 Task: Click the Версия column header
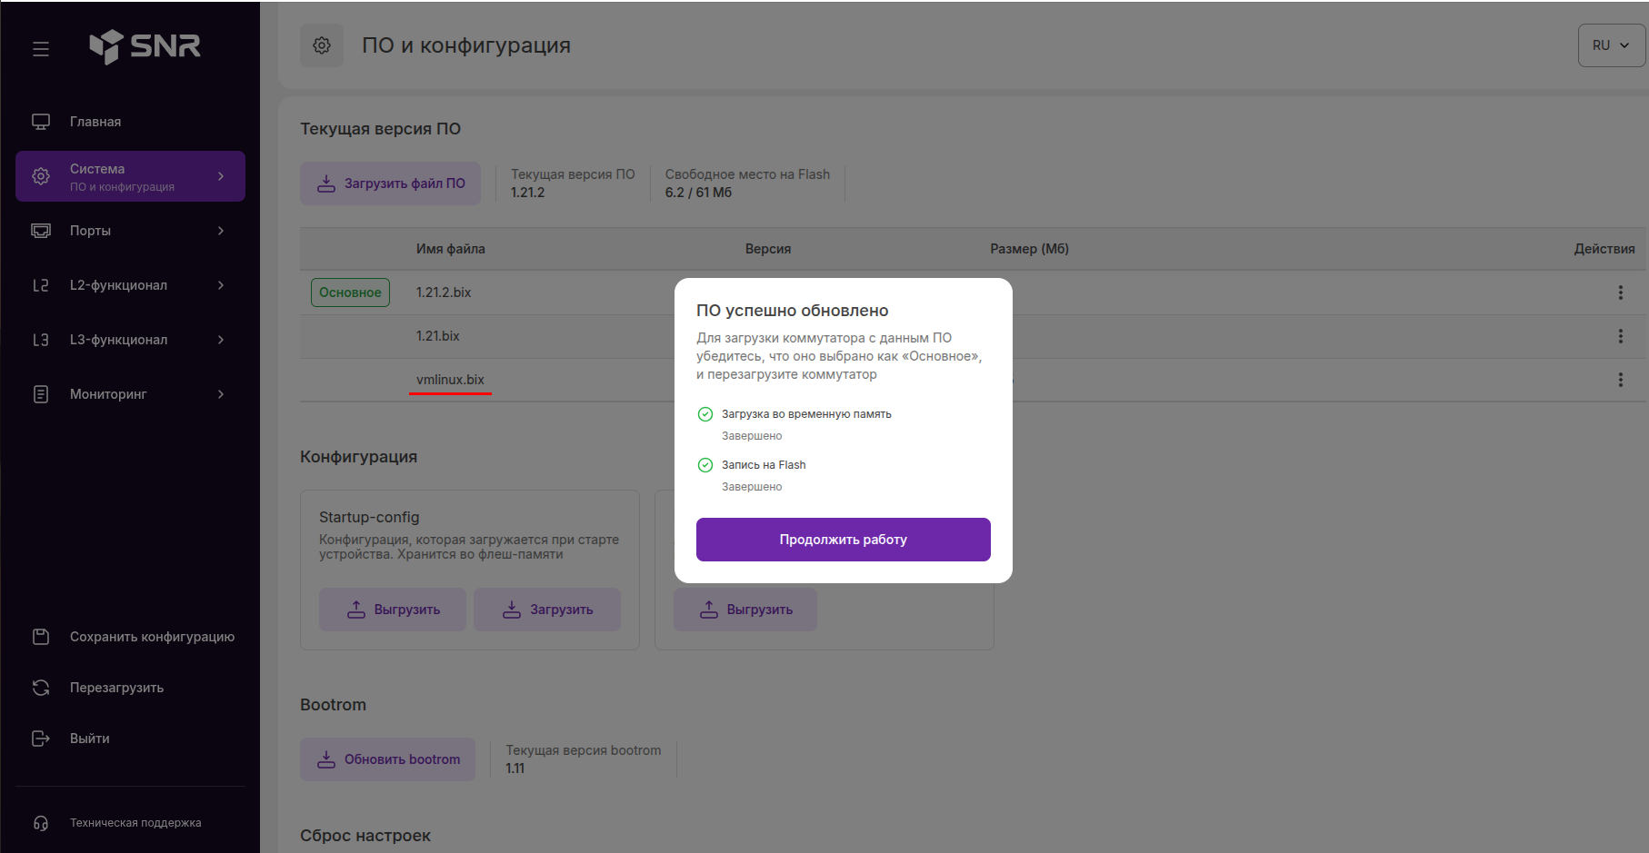tap(768, 249)
